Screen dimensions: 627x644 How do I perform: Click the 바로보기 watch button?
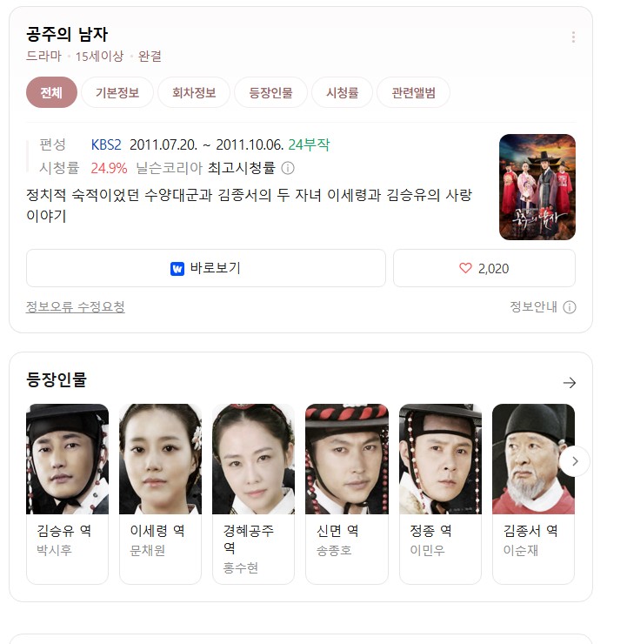[206, 268]
